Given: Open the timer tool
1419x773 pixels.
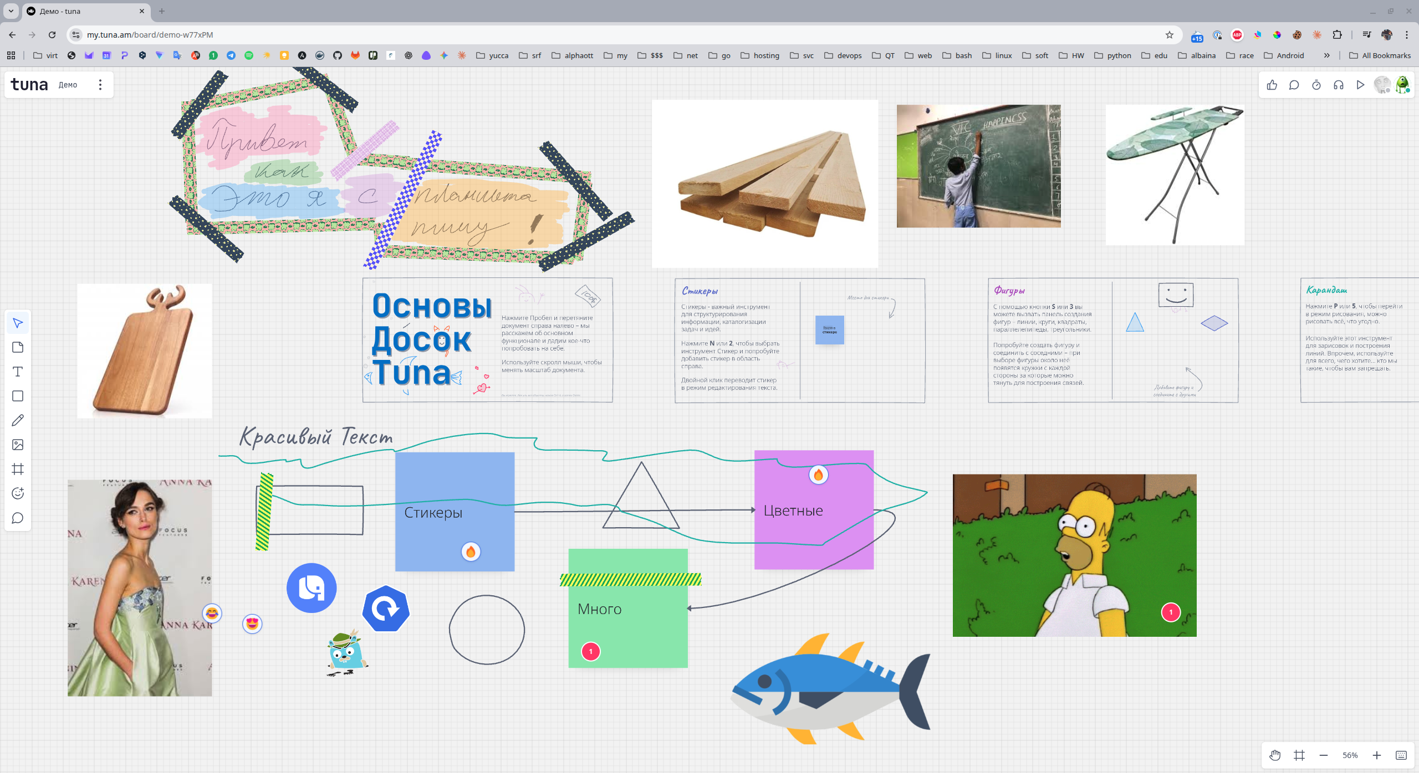Looking at the screenshot, I should pyautogui.click(x=1316, y=85).
